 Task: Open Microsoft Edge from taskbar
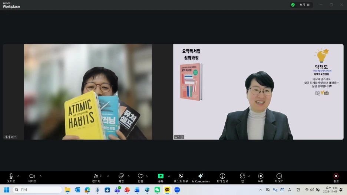pyautogui.click(x=87, y=190)
